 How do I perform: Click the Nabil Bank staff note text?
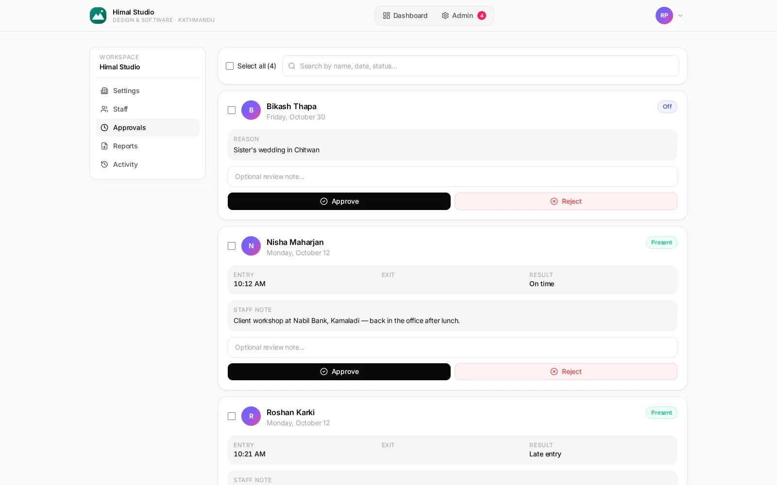click(347, 321)
